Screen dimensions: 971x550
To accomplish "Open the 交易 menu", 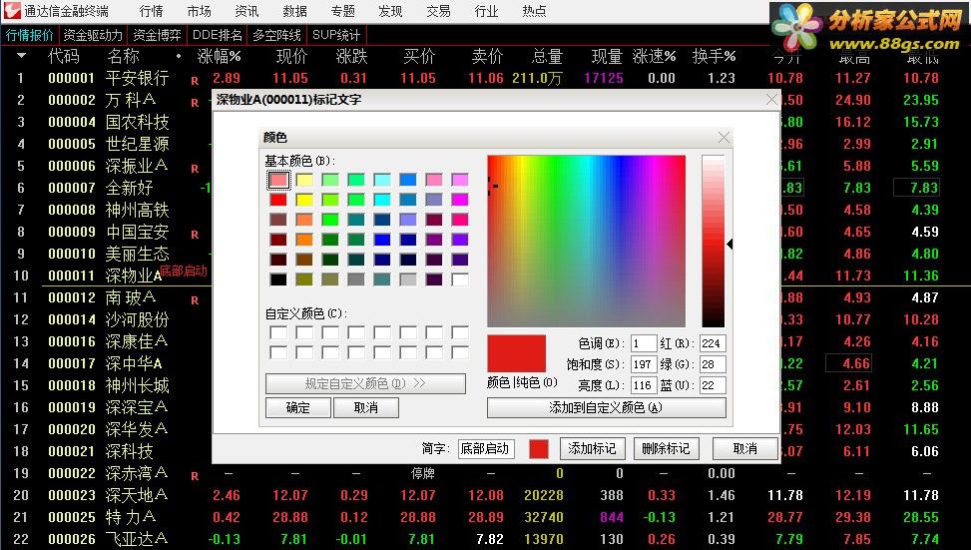I will (x=438, y=11).
